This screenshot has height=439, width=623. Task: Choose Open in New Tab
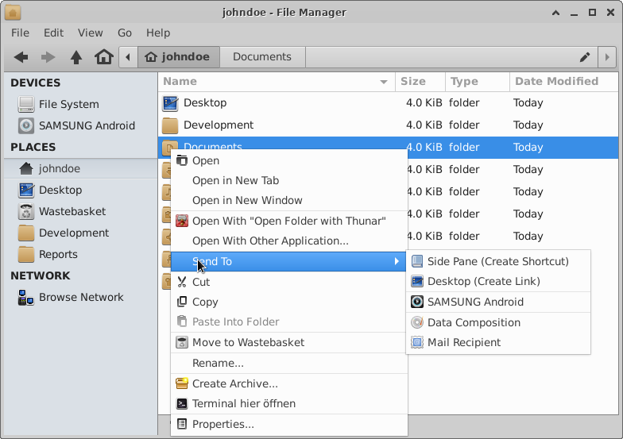pos(289,181)
